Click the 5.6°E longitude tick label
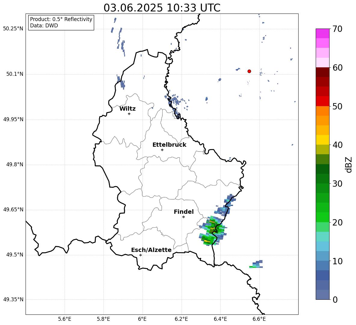The width and height of the screenshot is (356, 325). 64,319
